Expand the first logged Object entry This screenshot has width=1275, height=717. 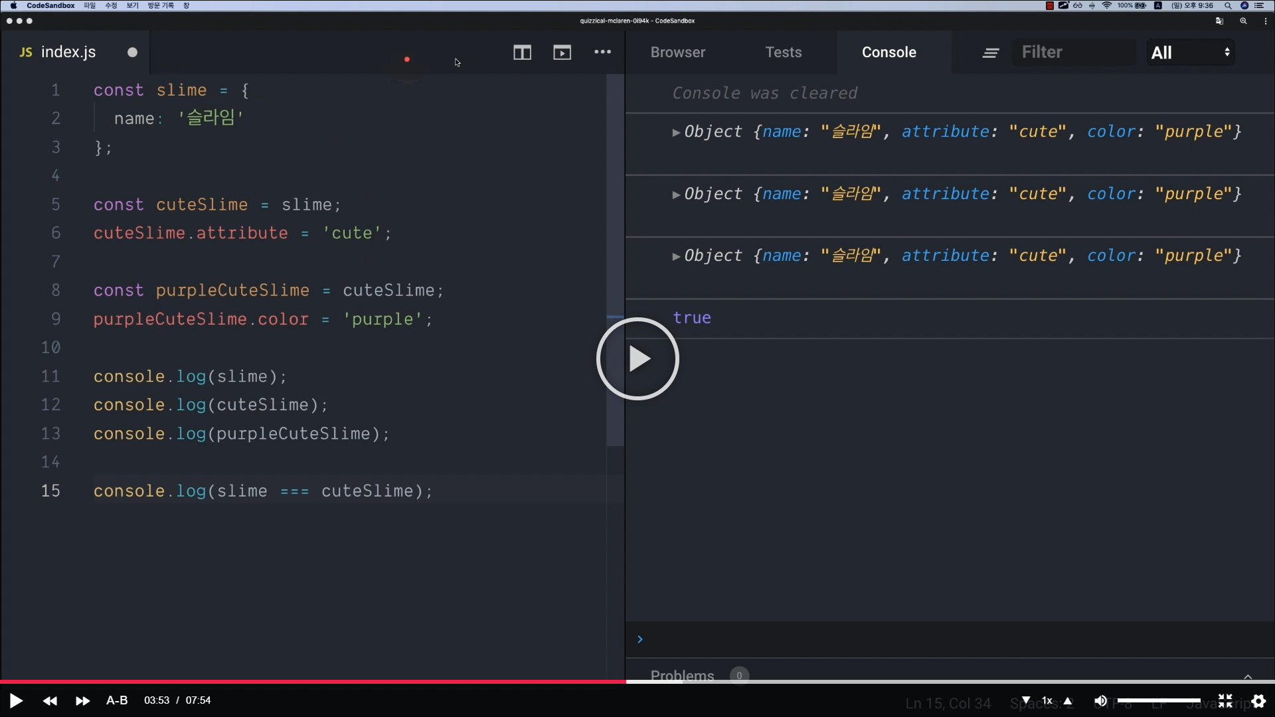coord(676,133)
